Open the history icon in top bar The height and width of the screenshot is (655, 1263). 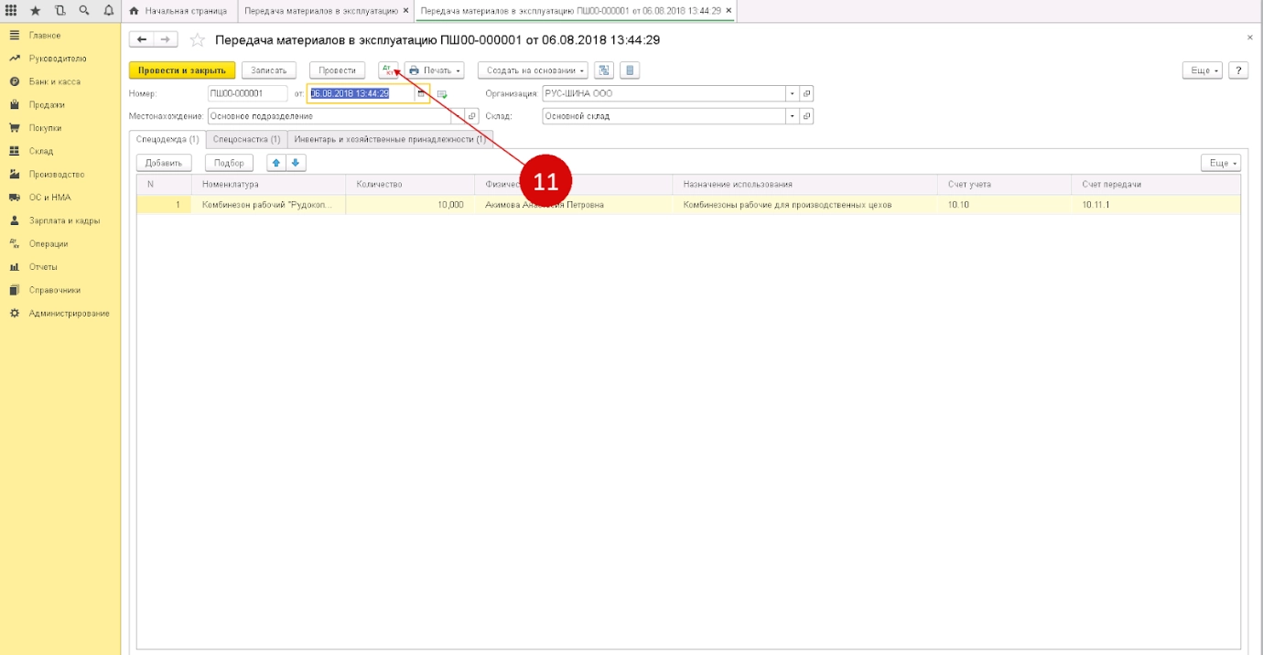pos(59,11)
